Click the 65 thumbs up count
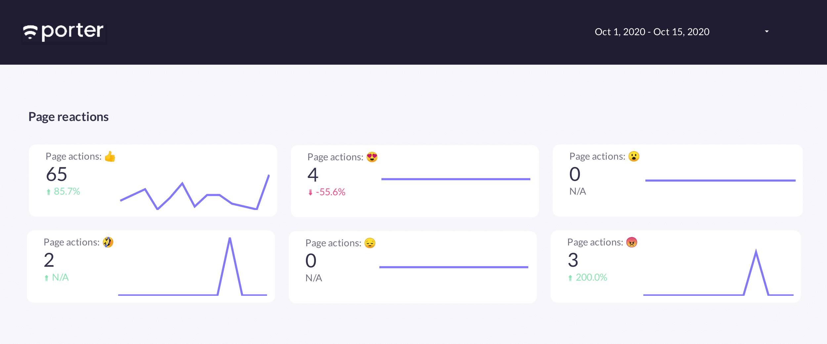This screenshot has width=827, height=344. (57, 174)
